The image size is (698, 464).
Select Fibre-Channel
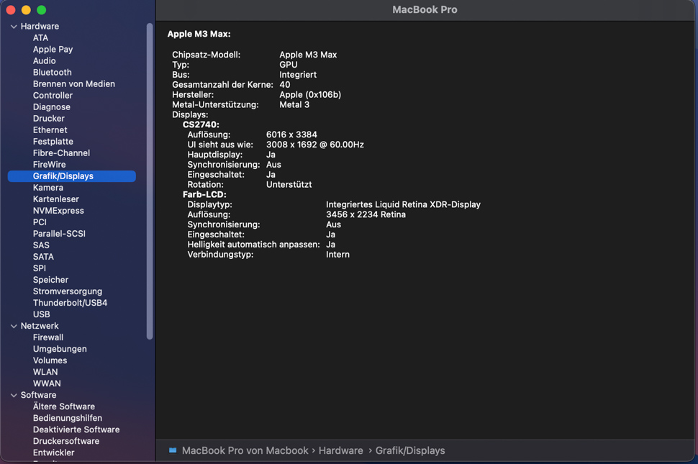(x=61, y=153)
